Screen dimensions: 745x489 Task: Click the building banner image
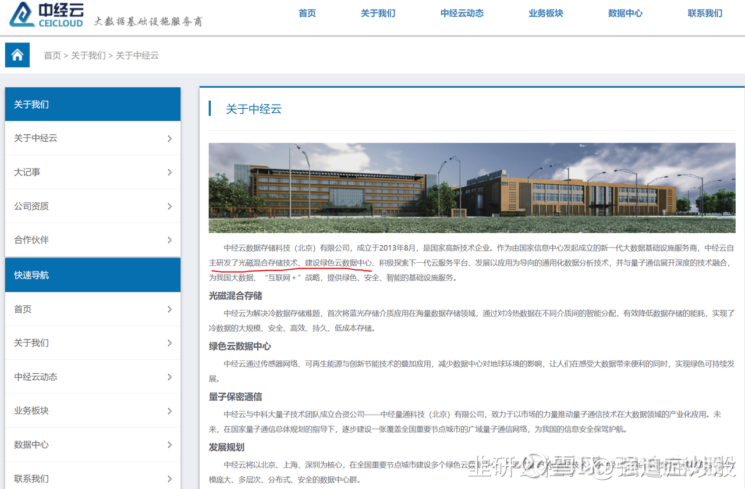click(472, 188)
